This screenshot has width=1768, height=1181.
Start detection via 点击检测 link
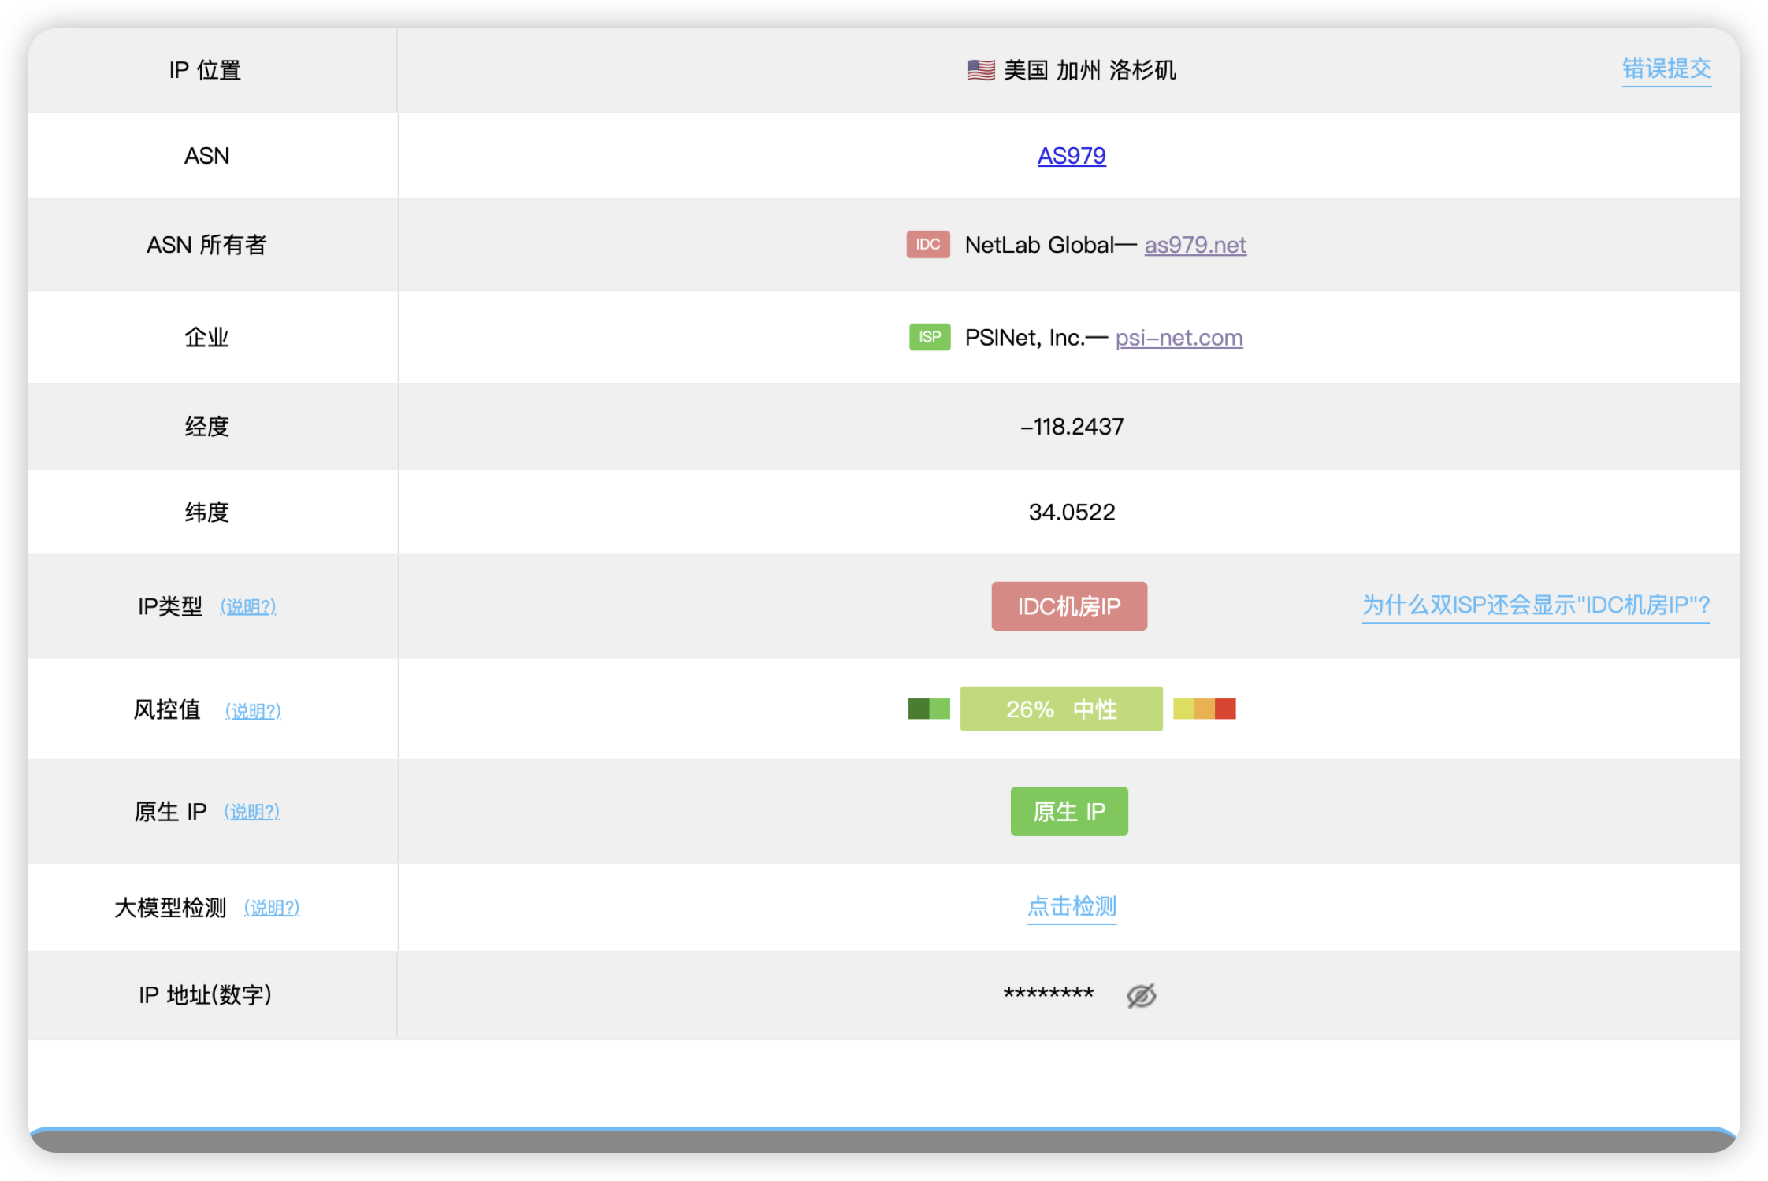coord(1072,906)
